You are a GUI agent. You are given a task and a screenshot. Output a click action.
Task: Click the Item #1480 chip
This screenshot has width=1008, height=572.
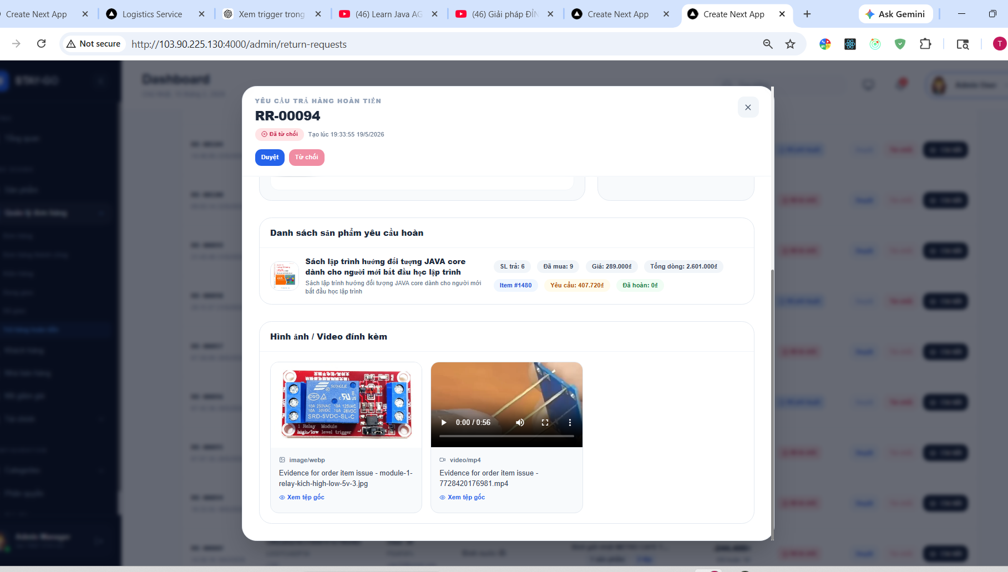(x=515, y=285)
